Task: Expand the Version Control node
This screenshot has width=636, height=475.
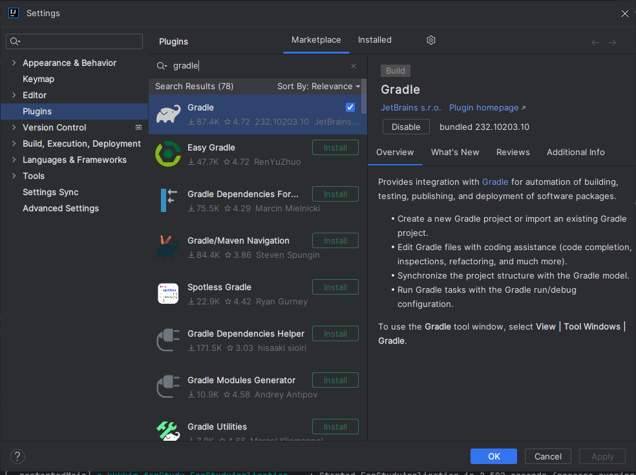Action: click(14, 127)
